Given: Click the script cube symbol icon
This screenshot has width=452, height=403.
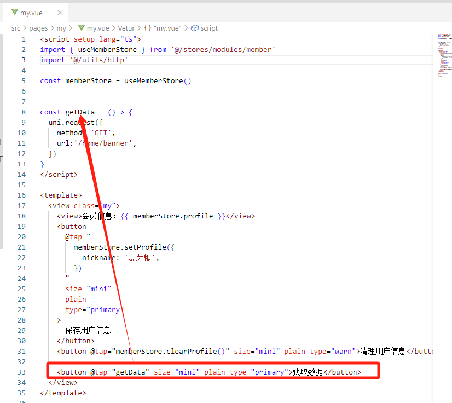Looking at the screenshot, I should (x=195, y=28).
